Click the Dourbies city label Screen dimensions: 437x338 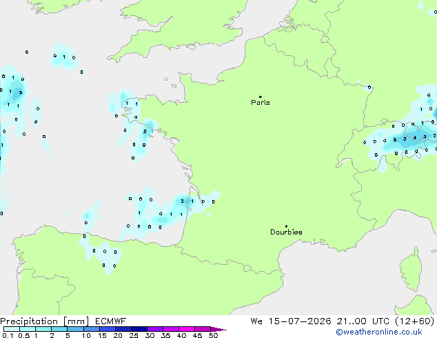click(x=286, y=232)
